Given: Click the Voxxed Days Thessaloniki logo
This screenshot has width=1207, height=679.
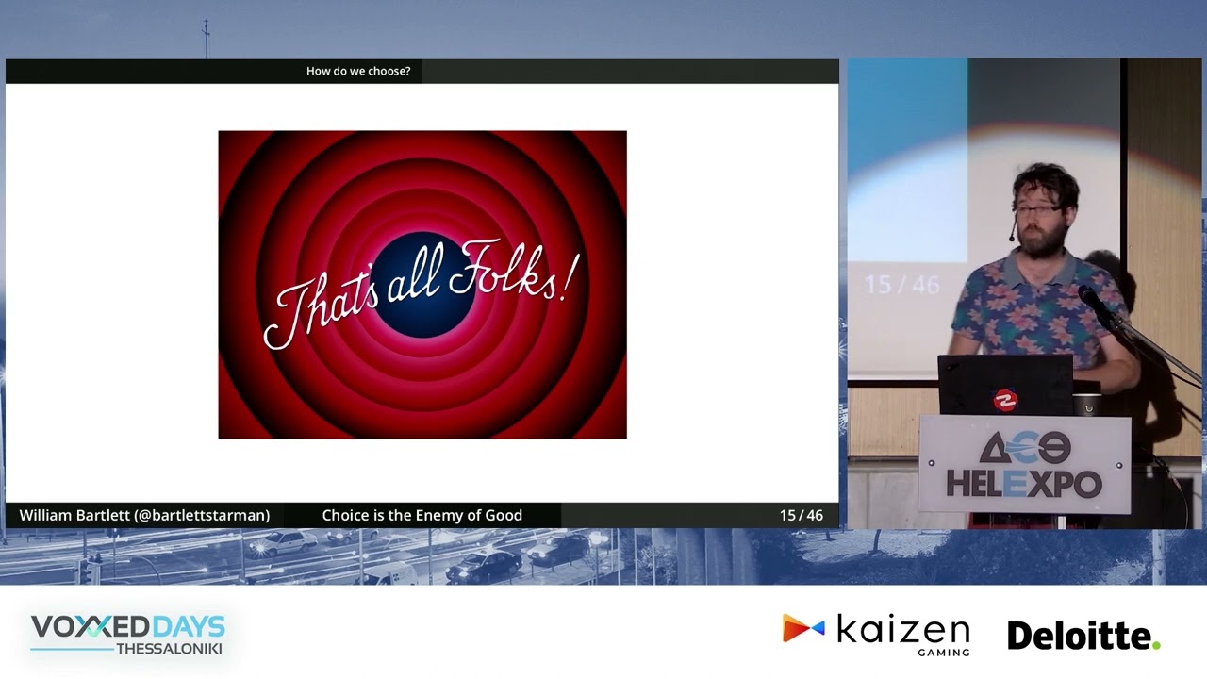Looking at the screenshot, I should click(x=127, y=635).
